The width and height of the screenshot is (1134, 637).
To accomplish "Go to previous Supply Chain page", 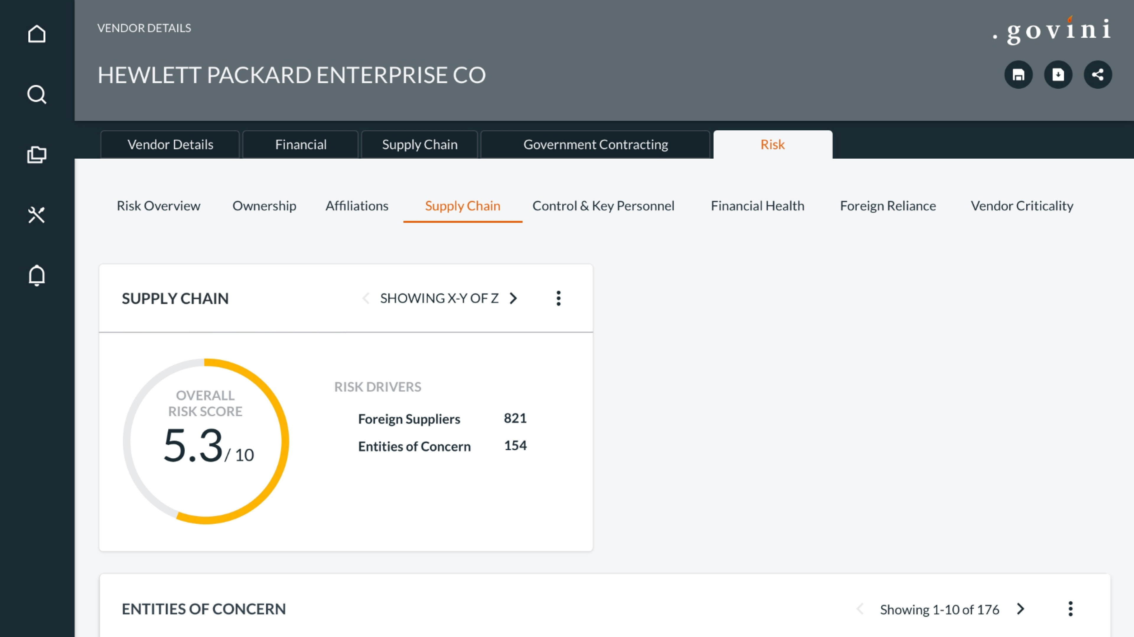I will (365, 298).
